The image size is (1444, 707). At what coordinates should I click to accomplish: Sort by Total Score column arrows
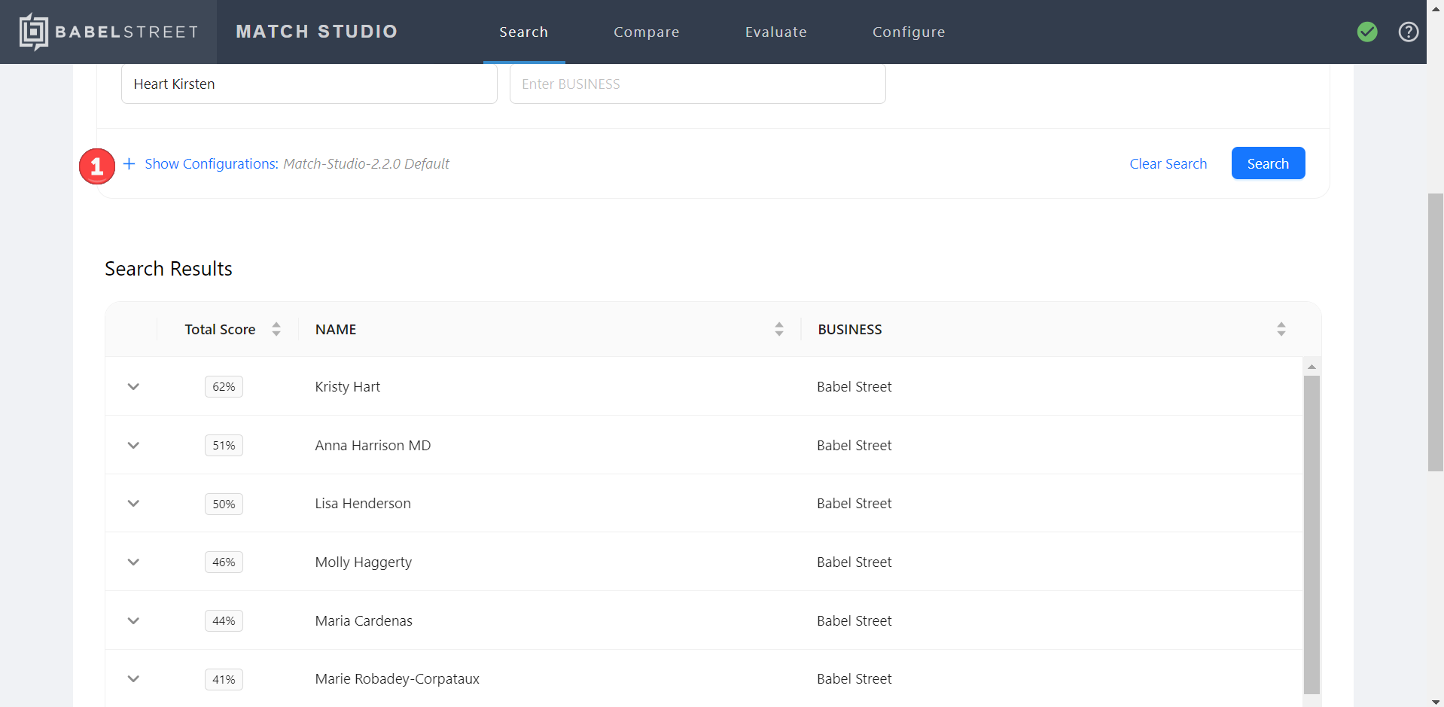276,329
